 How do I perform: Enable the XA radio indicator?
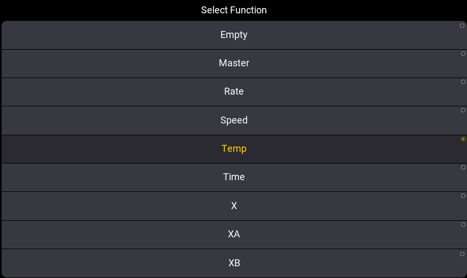click(462, 225)
